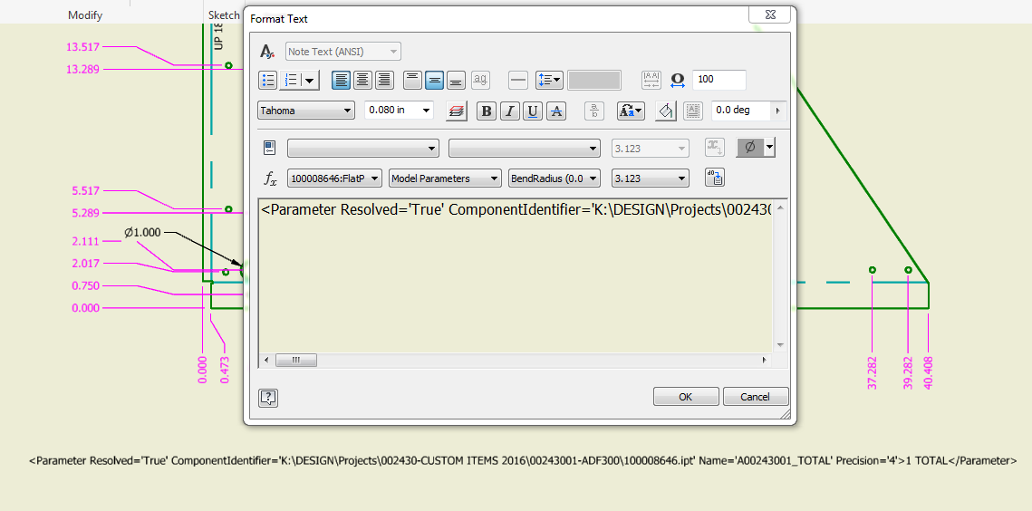Toggle top vertical text alignment
Screen dimensions: 1032x511
(x=412, y=81)
